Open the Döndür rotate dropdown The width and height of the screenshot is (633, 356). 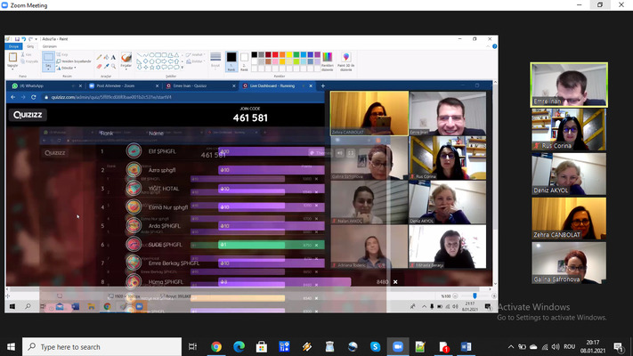pyautogui.click(x=66, y=68)
